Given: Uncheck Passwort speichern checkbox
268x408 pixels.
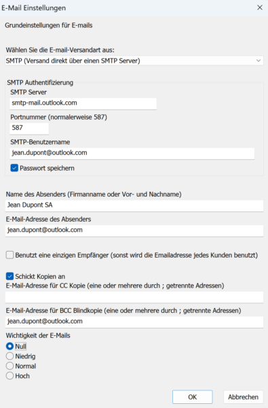Looking at the screenshot, I should pyautogui.click(x=14, y=168).
